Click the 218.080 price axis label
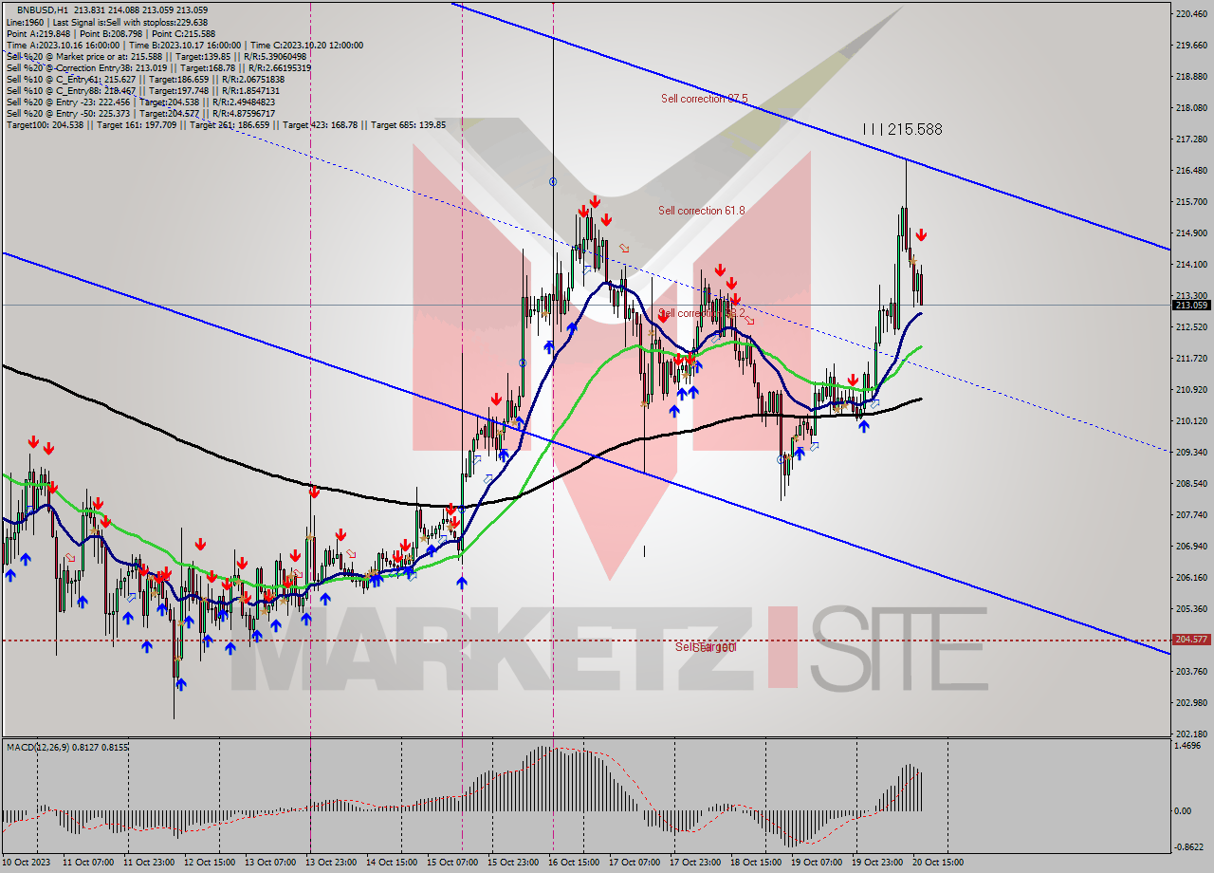Image resolution: width=1214 pixels, height=873 pixels. 1191,108
